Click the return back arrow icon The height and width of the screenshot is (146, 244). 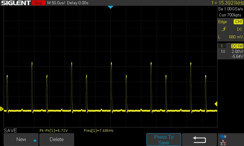point(199,140)
